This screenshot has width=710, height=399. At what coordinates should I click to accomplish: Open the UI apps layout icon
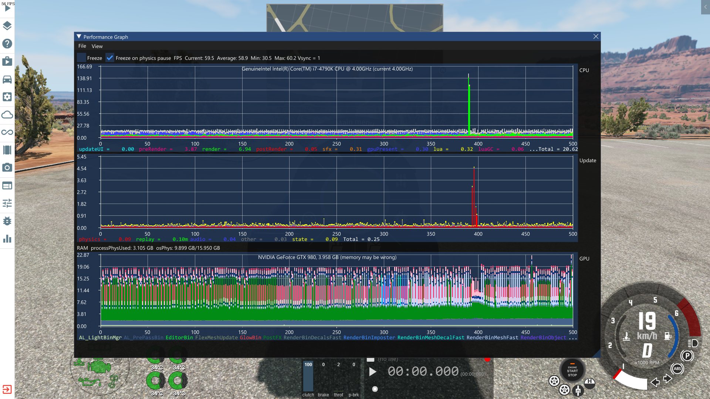7,185
